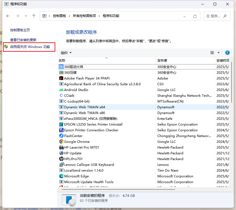This screenshot has width=236, height=210.
Task: Click publisher Chongqing Zhongcheng Network cell
Action: [x=184, y=136]
